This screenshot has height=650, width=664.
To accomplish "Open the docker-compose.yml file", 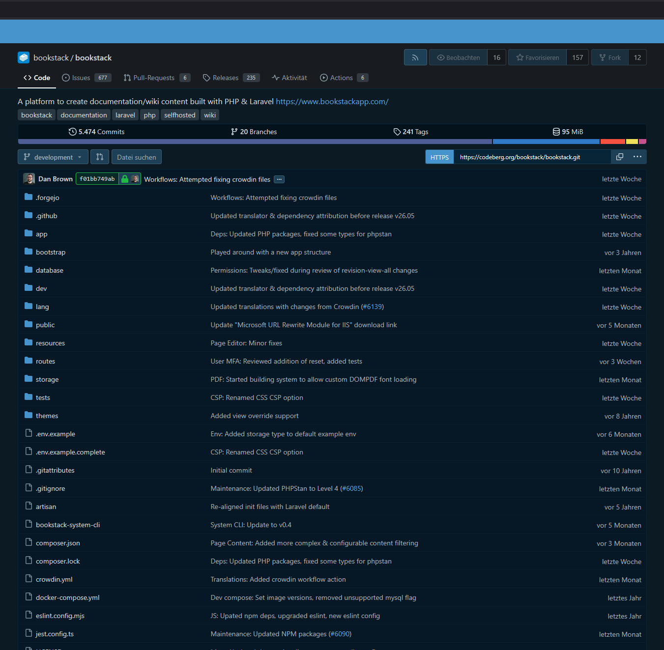I will click(x=68, y=597).
